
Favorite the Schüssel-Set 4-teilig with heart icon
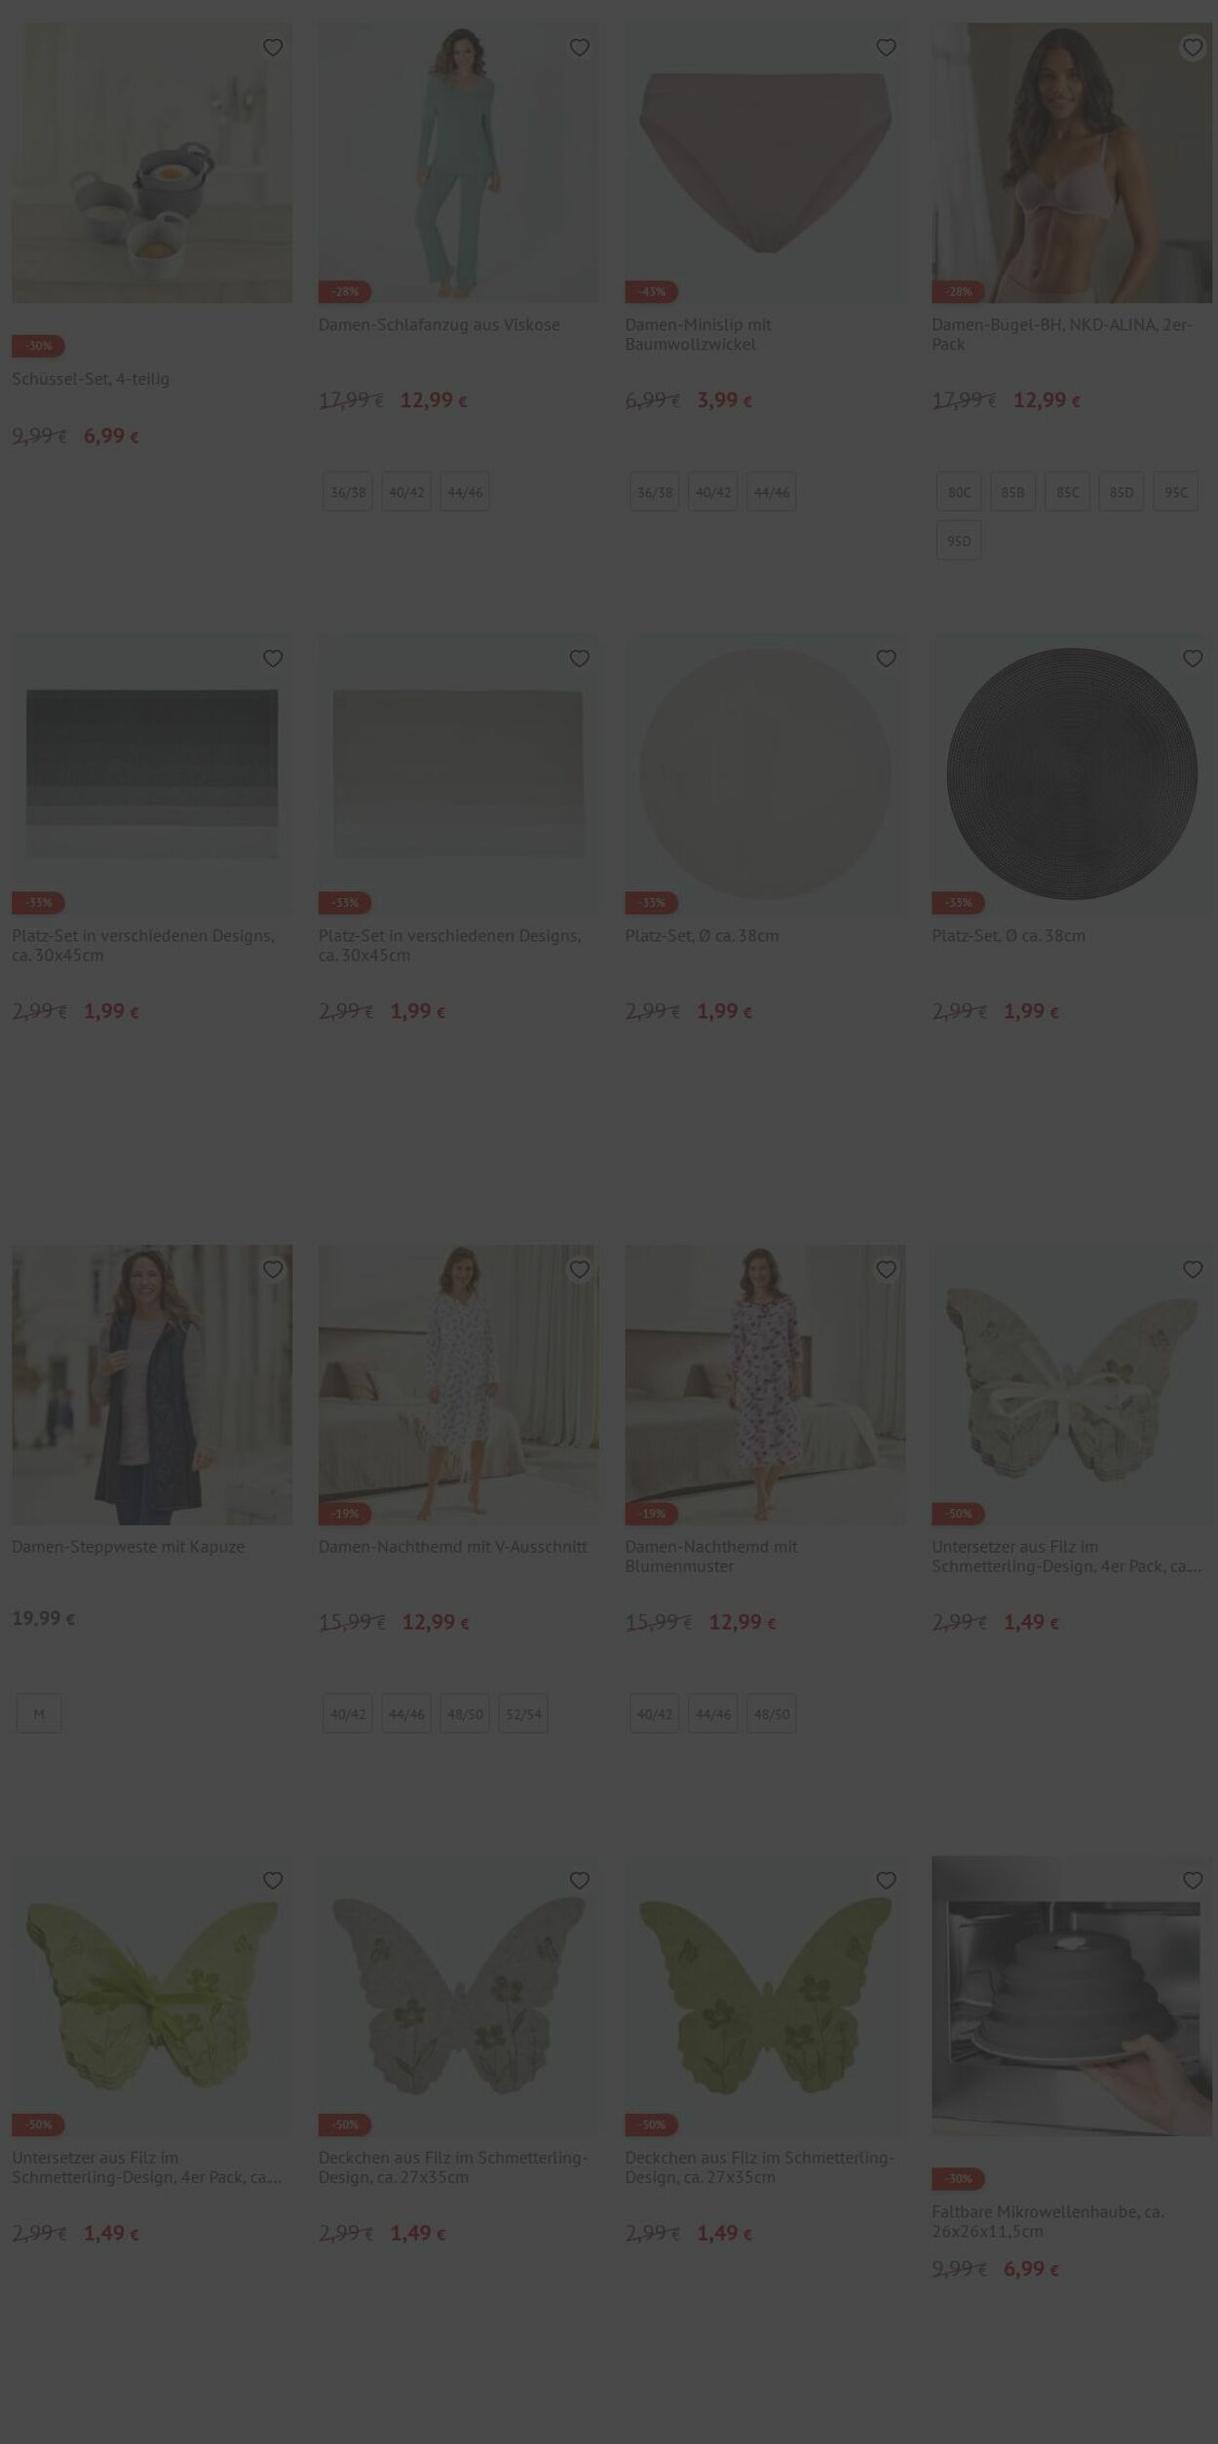273,48
